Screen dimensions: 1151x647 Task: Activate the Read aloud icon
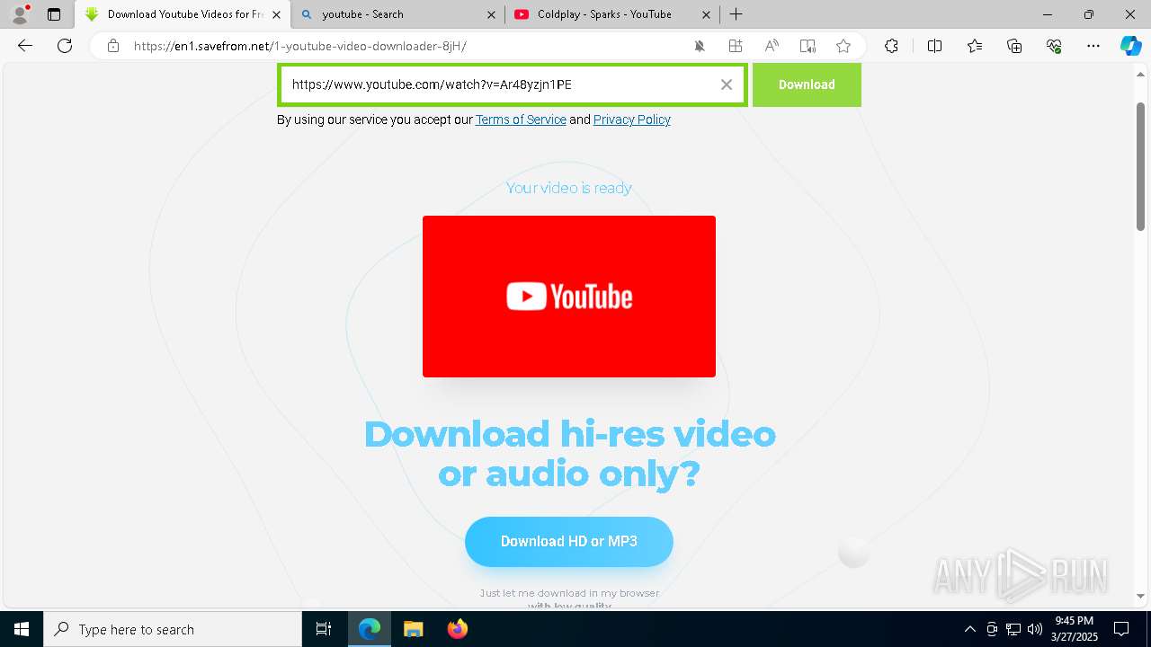point(772,46)
